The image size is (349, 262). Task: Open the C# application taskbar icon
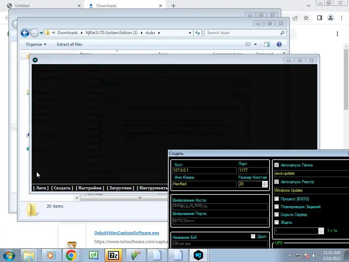[x=94, y=255]
